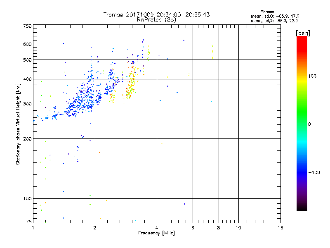Click the y-axis "400" tick label

[x=27, y=79]
